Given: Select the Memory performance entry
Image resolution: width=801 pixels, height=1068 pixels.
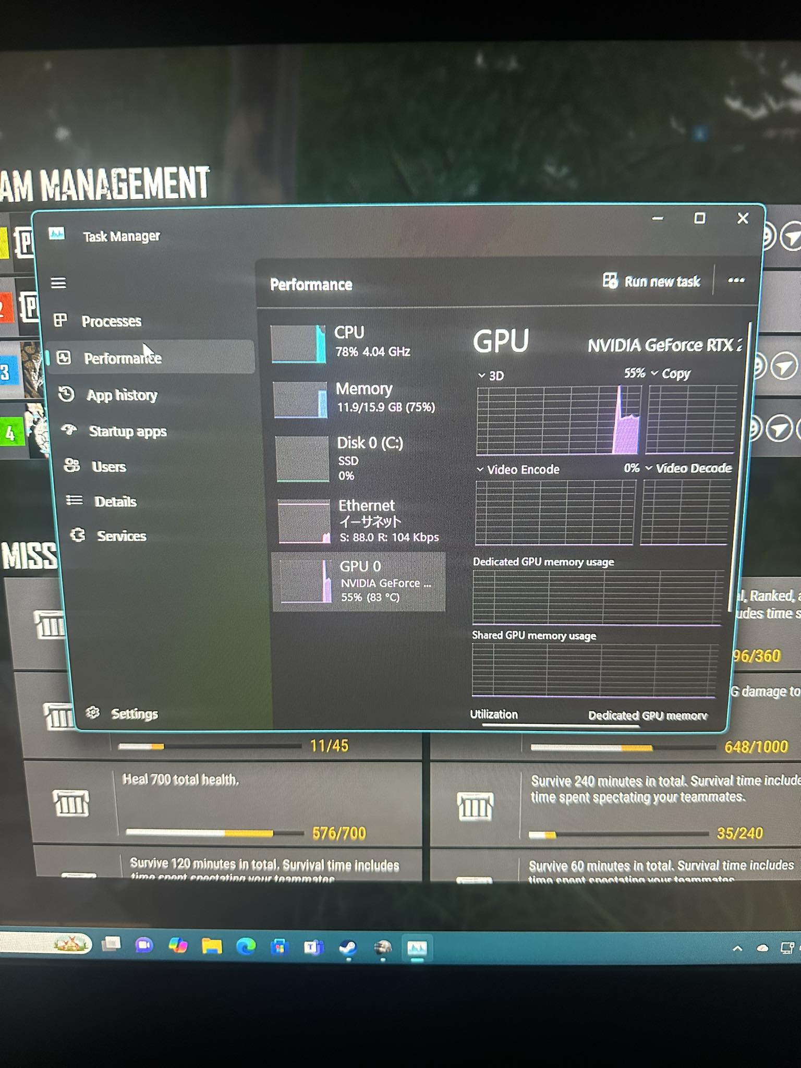Looking at the screenshot, I should [359, 399].
